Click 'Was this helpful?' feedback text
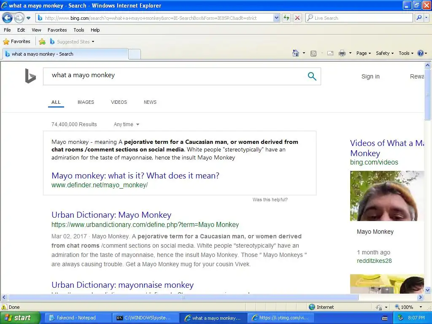432x324 pixels. click(x=270, y=200)
